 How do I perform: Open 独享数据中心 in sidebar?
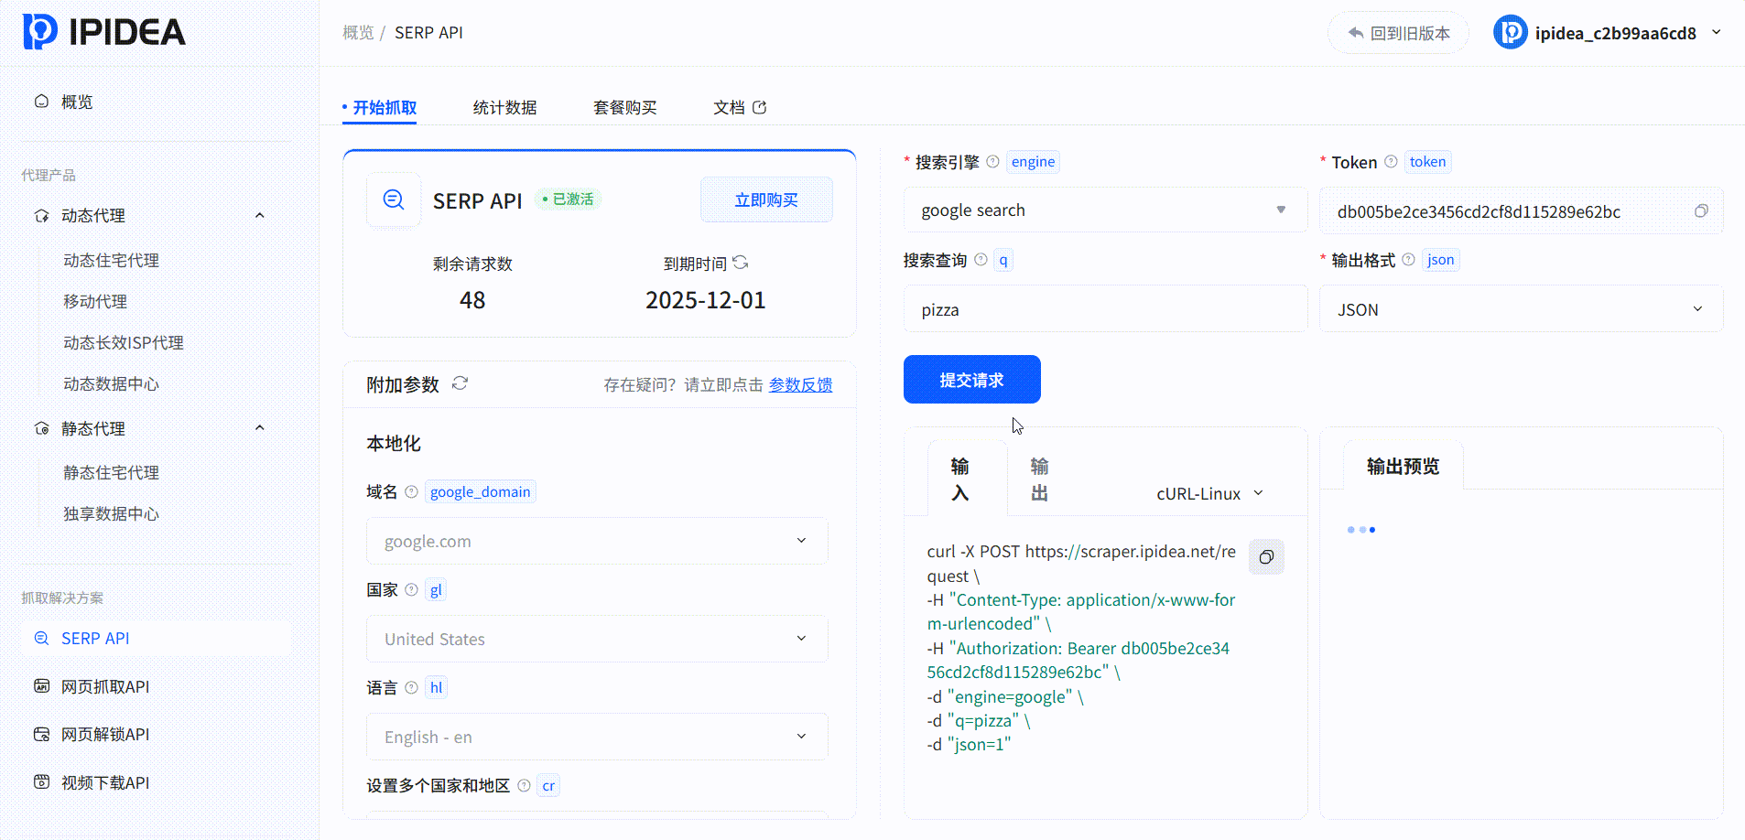click(x=111, y=514)
